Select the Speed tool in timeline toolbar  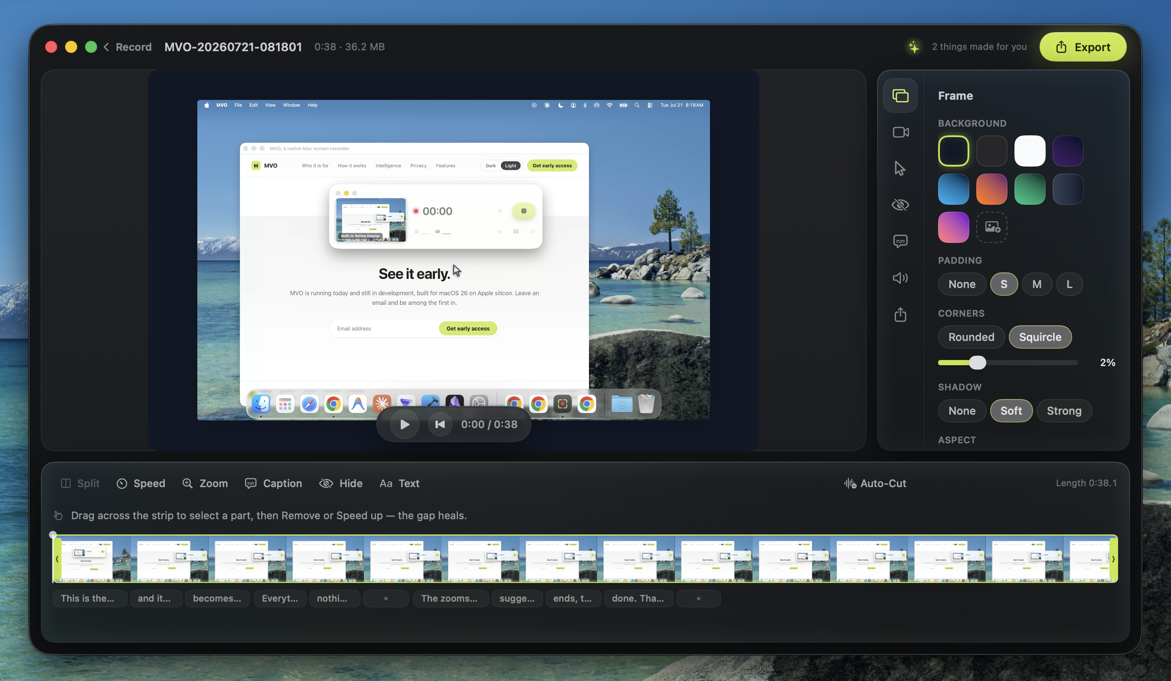click(x=141, y=484)
